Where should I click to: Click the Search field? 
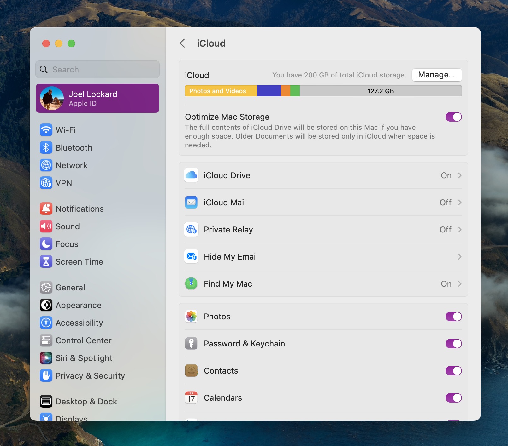(97, 69)
